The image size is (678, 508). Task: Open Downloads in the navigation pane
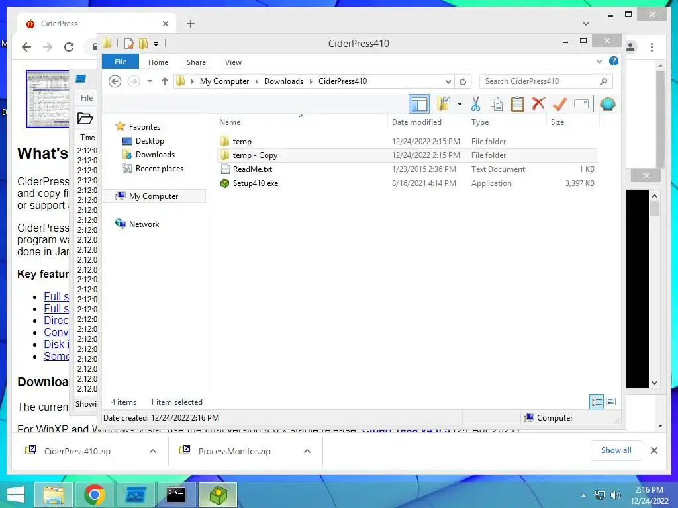tap(155, 155)
